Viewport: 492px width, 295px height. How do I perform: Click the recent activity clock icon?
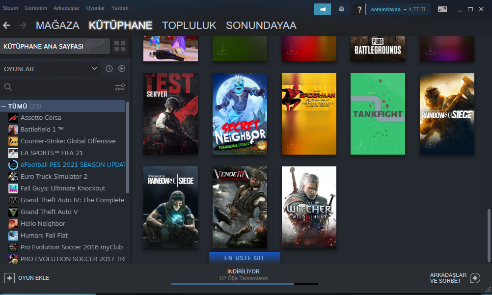109,69
